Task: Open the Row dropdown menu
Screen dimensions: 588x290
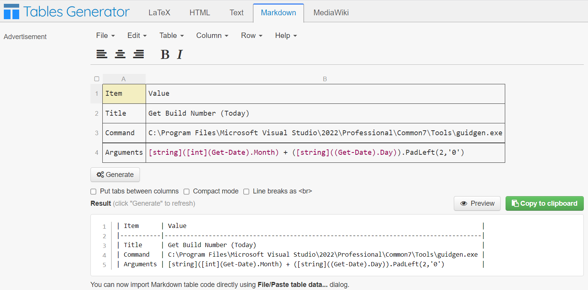Action: pyautogui.click(x=251, y=36)
